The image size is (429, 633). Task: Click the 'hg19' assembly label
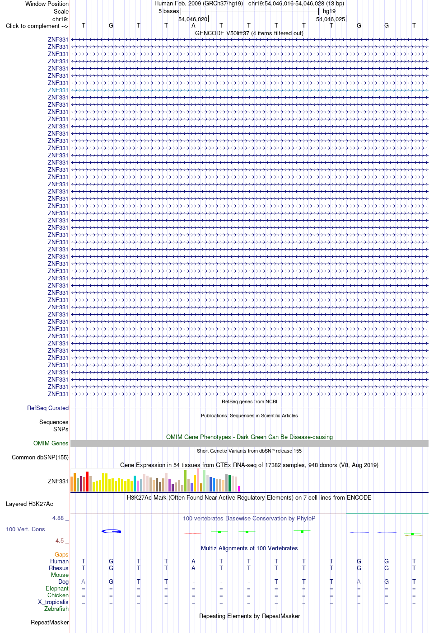(x=329, y=11)
